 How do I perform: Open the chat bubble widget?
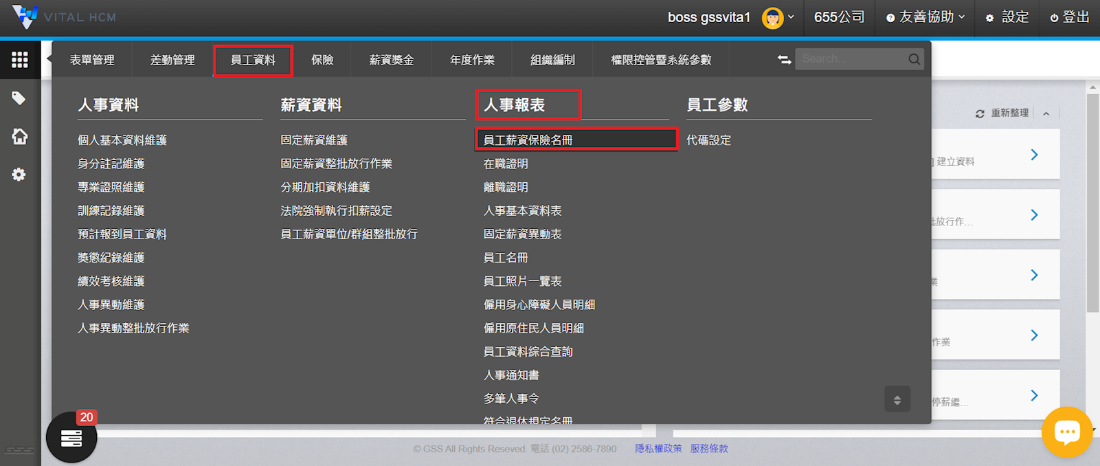point(1067,432)
